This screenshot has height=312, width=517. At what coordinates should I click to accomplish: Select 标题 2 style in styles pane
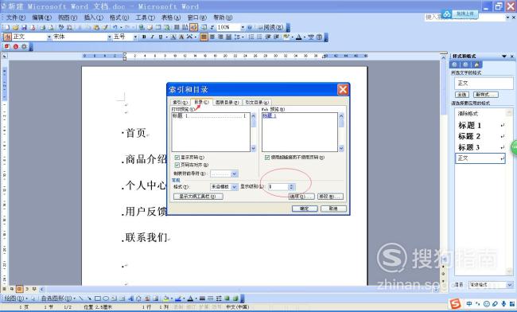tap(480, 136)
